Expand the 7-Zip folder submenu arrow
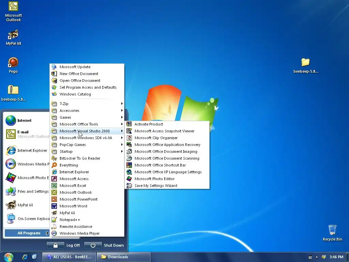Image resolution: width=349 pixels, height=262 pixels. click(x=122, y=104)
